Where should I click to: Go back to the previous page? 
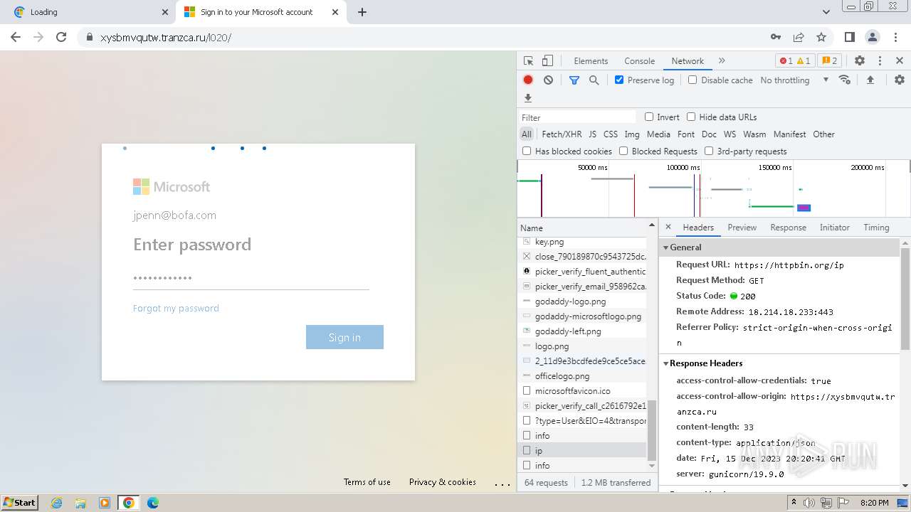16,37
